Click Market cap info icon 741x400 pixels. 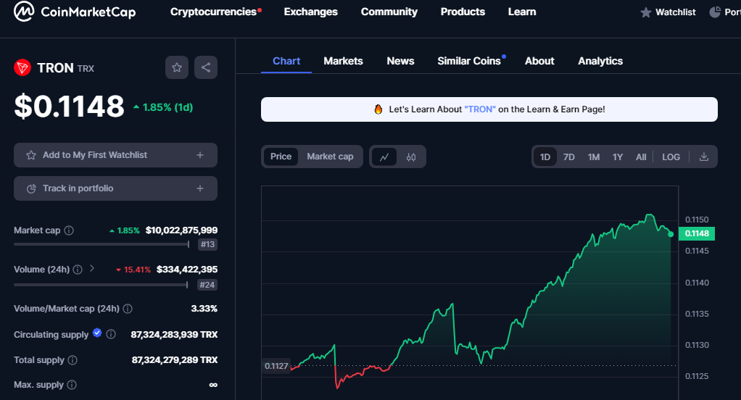(69, 230)
